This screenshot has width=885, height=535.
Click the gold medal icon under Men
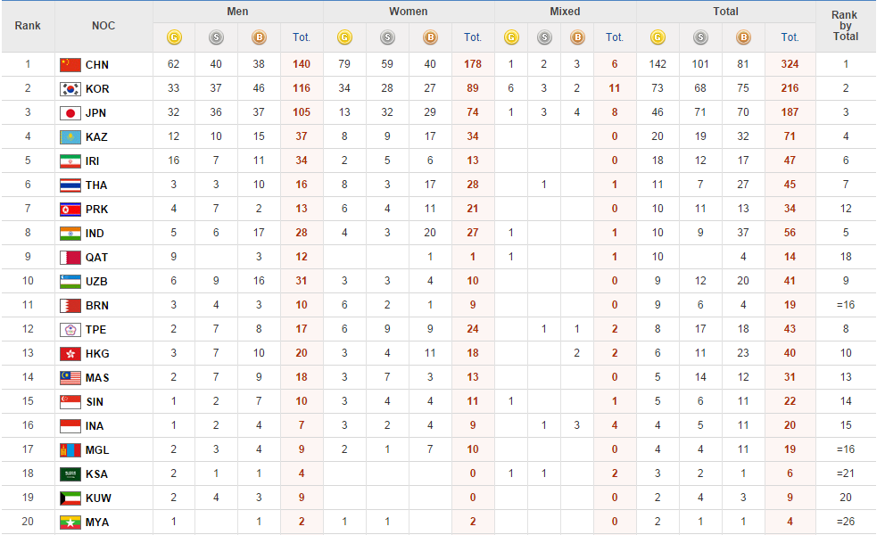pyautogui.click(x=174, y=37)
